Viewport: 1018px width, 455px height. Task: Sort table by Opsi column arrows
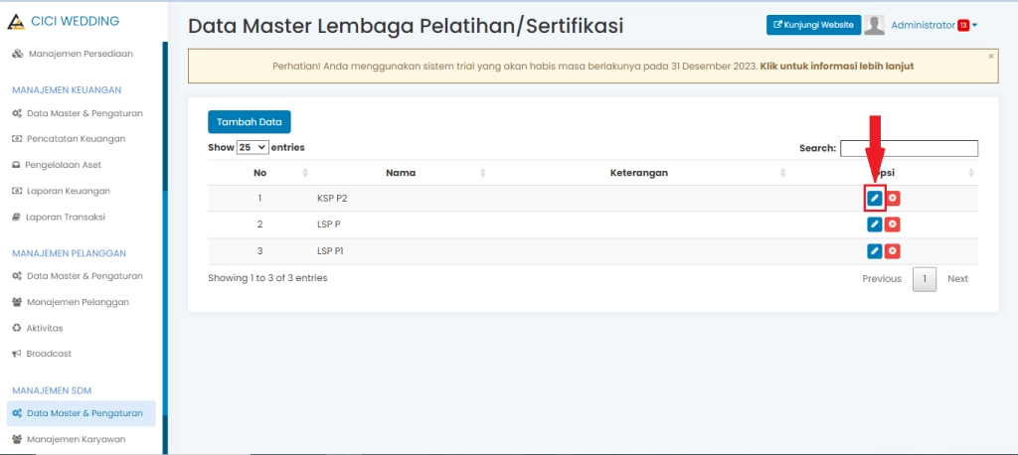click(971, 173)
